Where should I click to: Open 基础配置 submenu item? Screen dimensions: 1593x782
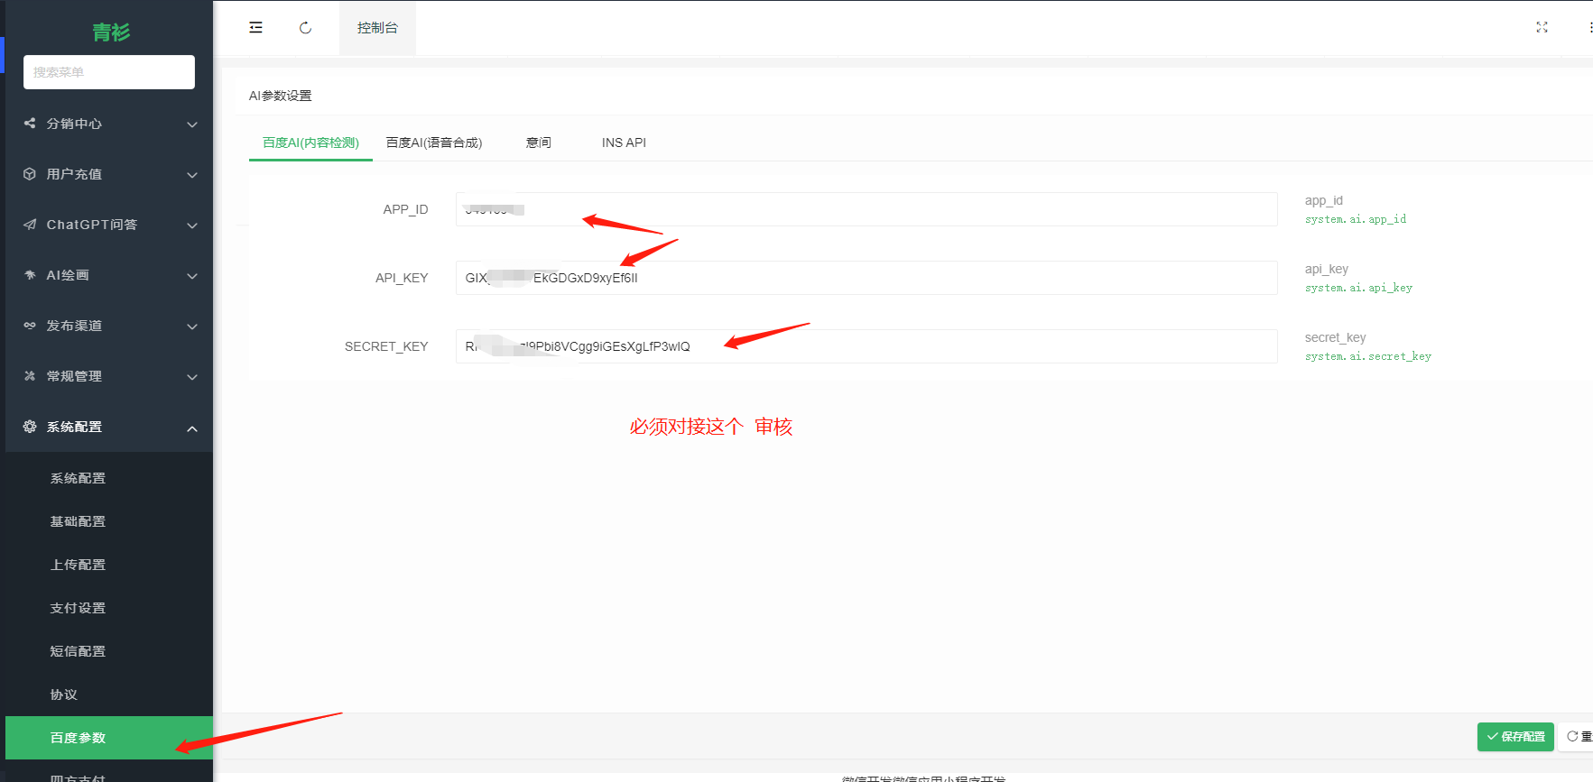pyautogui.click(x=109, y=521)
